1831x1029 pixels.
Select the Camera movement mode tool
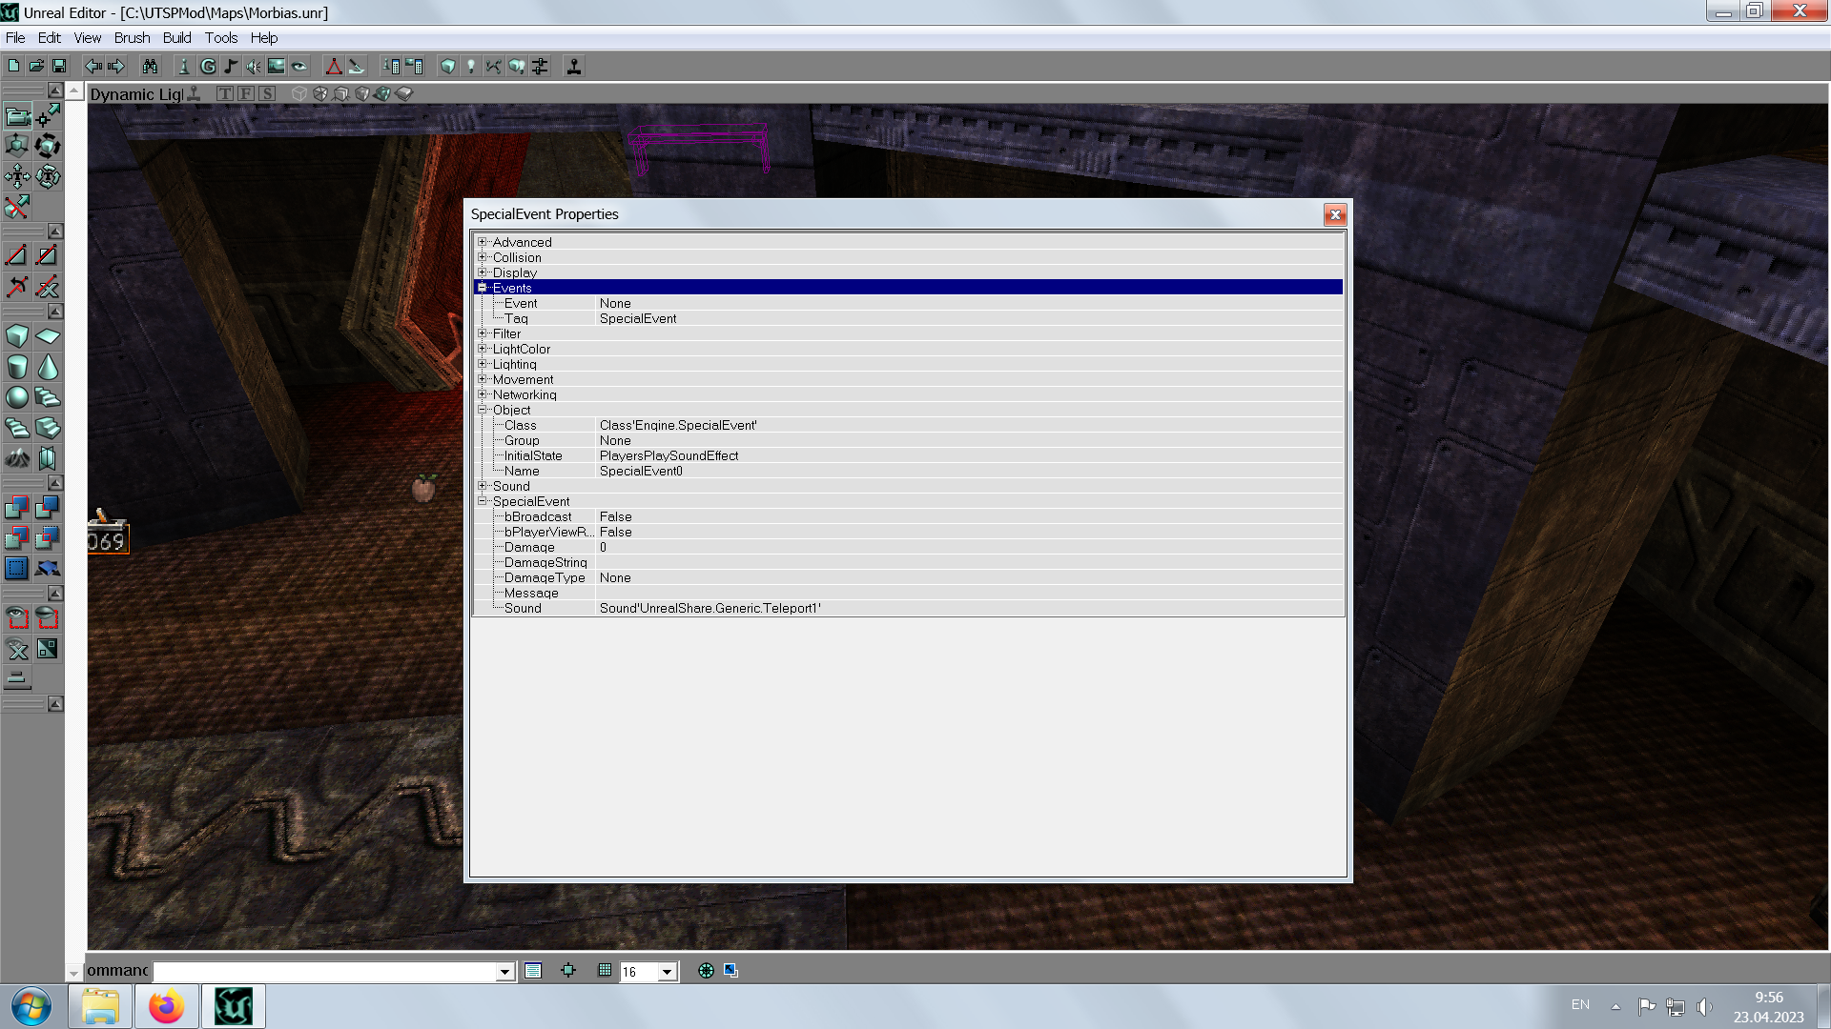17,116
